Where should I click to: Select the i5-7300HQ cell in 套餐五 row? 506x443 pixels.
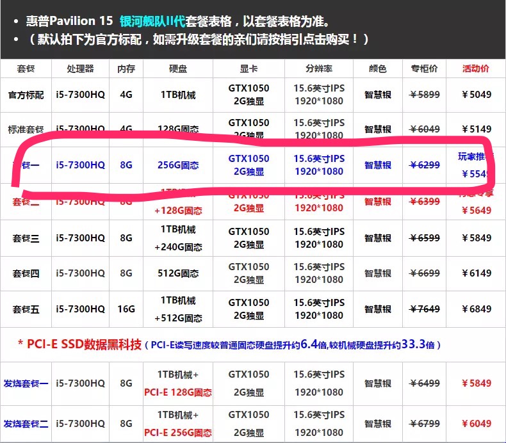point(80,309)
